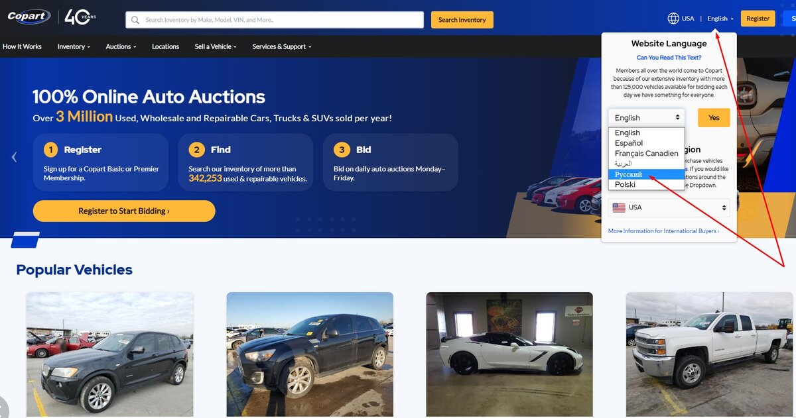Image resolution: width=796 pixels, height=418 pixels.
Task: Open the USA region dropdown
Action: coord(669,207)
